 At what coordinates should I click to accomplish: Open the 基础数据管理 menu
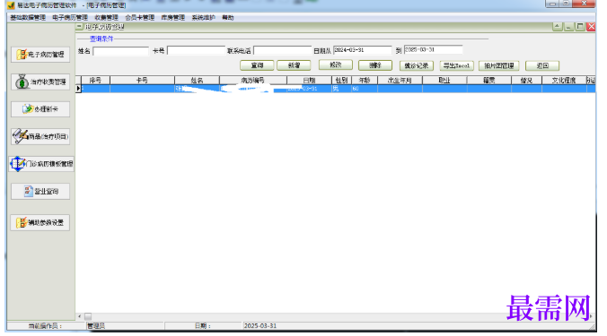coord(28,17)
